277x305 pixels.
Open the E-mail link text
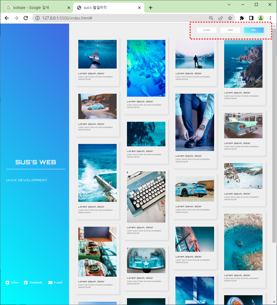click(x=58, y=283)
